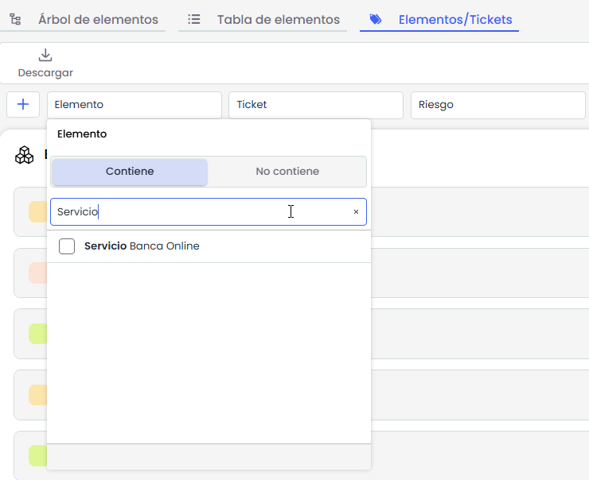This screenshot has width=589, height=480.
Task: Focus the search field containing Servicio
Action: coord(199,212)
